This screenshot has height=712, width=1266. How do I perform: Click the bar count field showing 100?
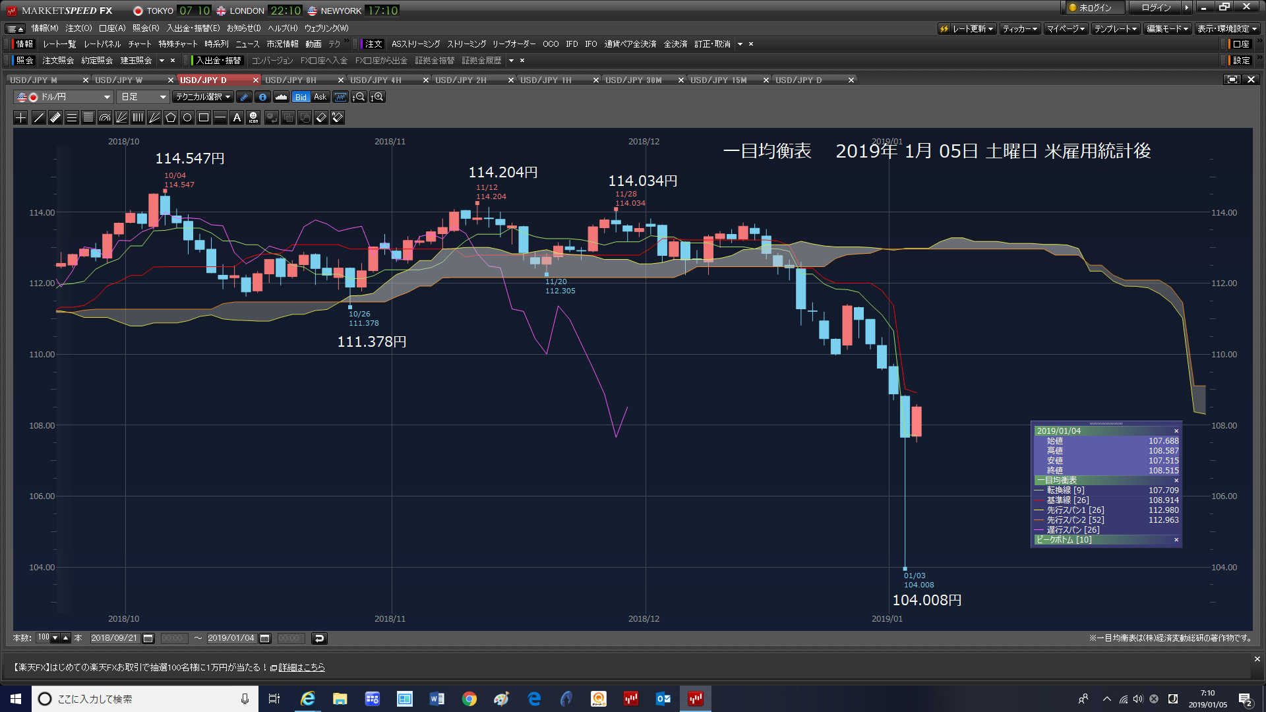44,638
